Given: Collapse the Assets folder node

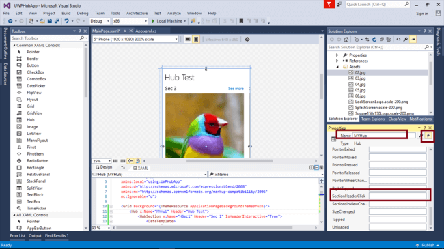Looking at the screenshot, I should pos(337,67).
